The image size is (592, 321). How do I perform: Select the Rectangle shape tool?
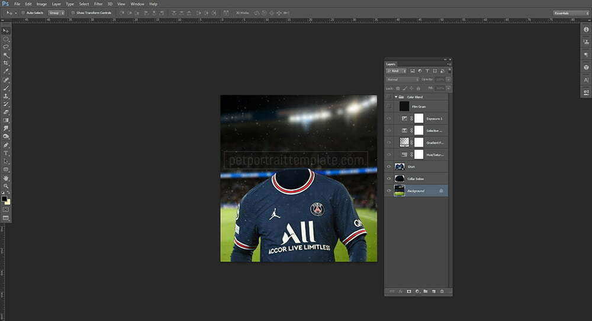pyautogui.click(x=6, y=169)
